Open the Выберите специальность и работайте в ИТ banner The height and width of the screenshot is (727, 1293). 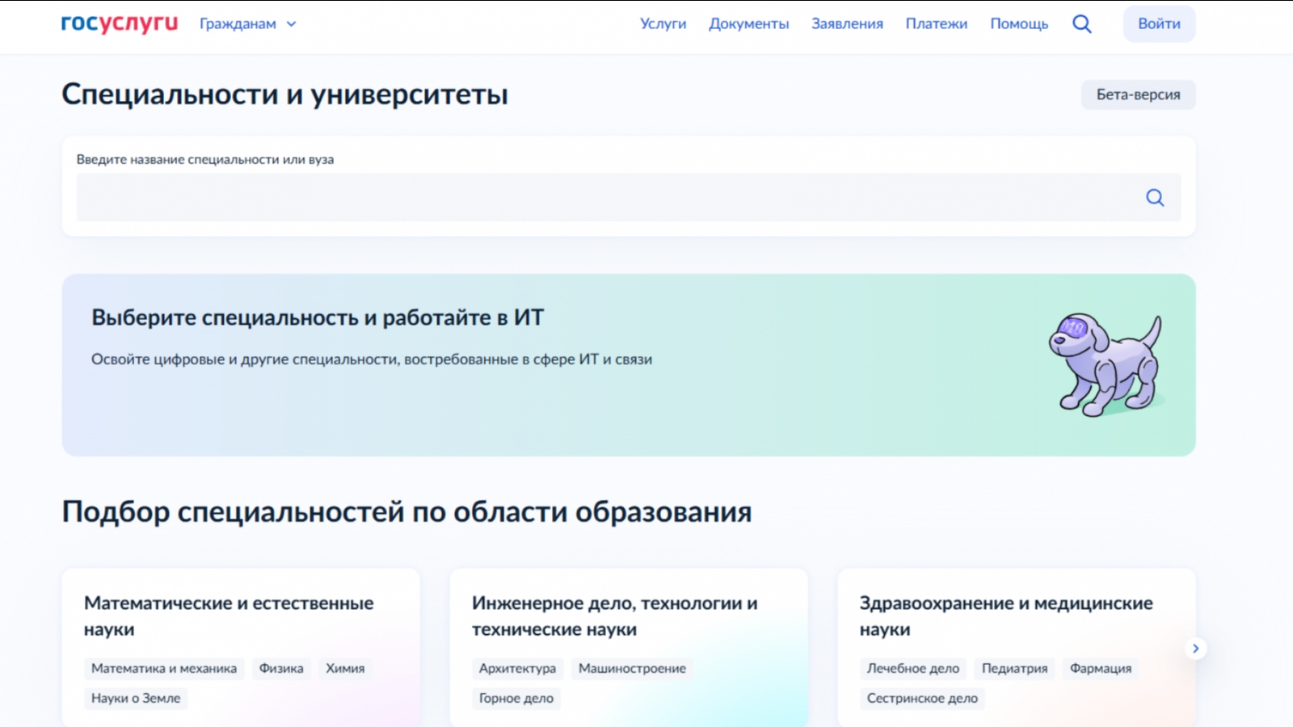pyautogui.click(x=485, y=363)
